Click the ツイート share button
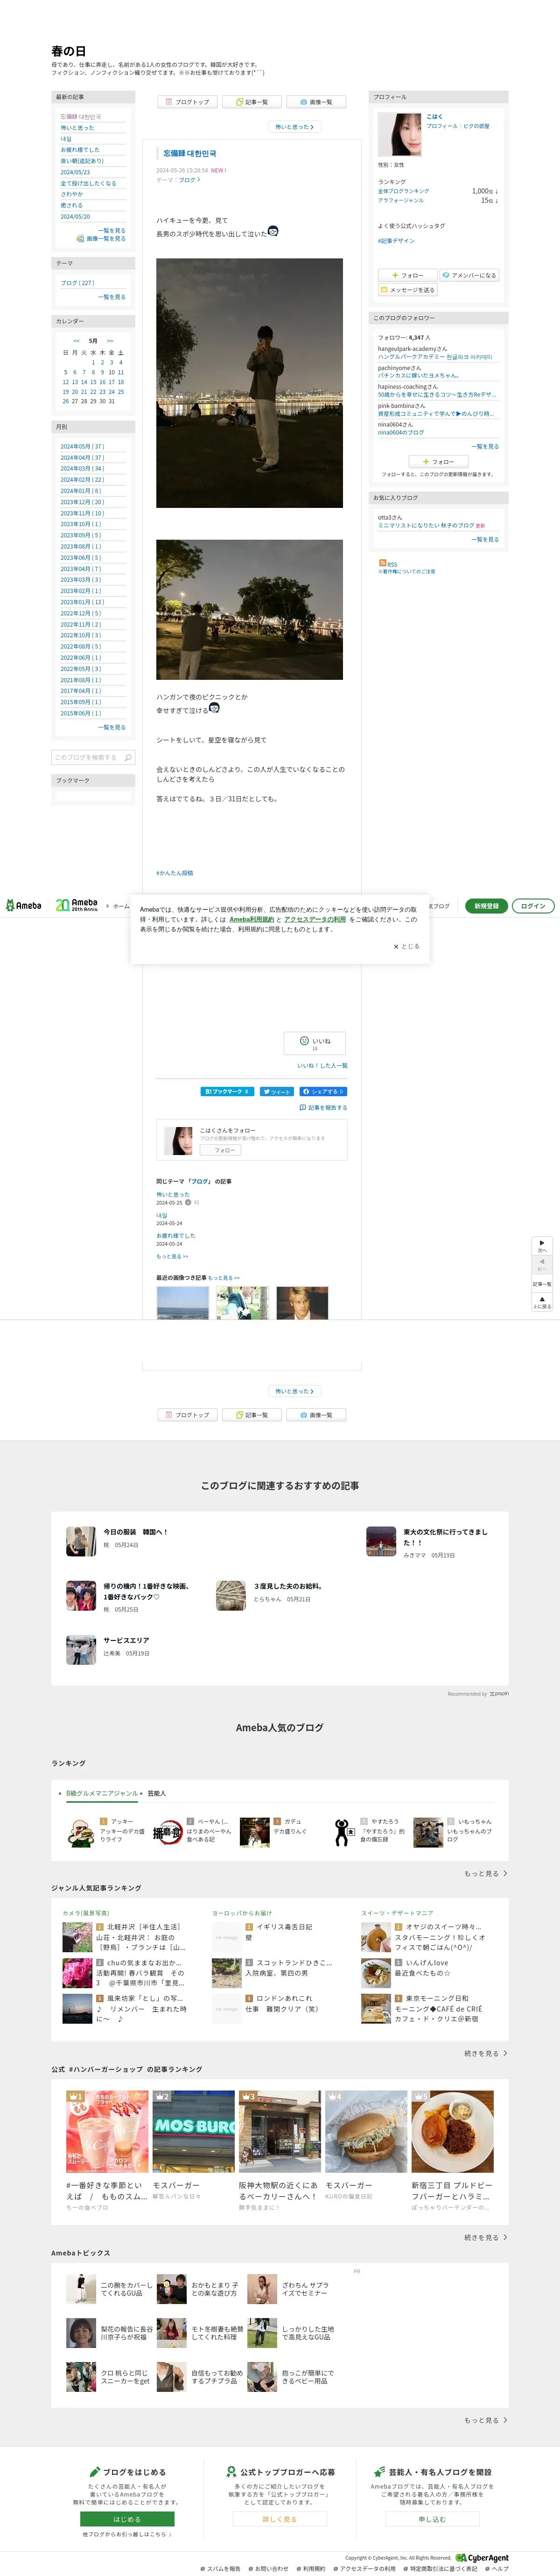The image size is (560, 2576). point(277,1092)
